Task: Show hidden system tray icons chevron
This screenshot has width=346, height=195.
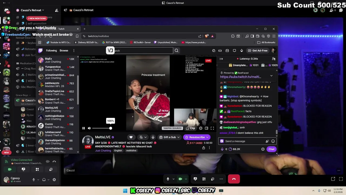Action: [313, 191]
